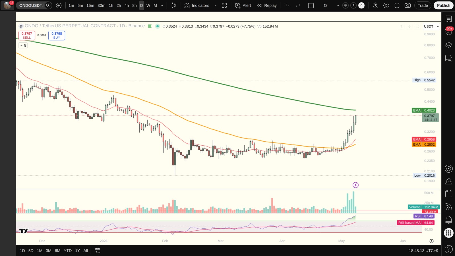Image resolution: width=455 pixels, height=256 pixels.
Task: Open the go-to-date calendar icon
Action: [x=98, y=251]
